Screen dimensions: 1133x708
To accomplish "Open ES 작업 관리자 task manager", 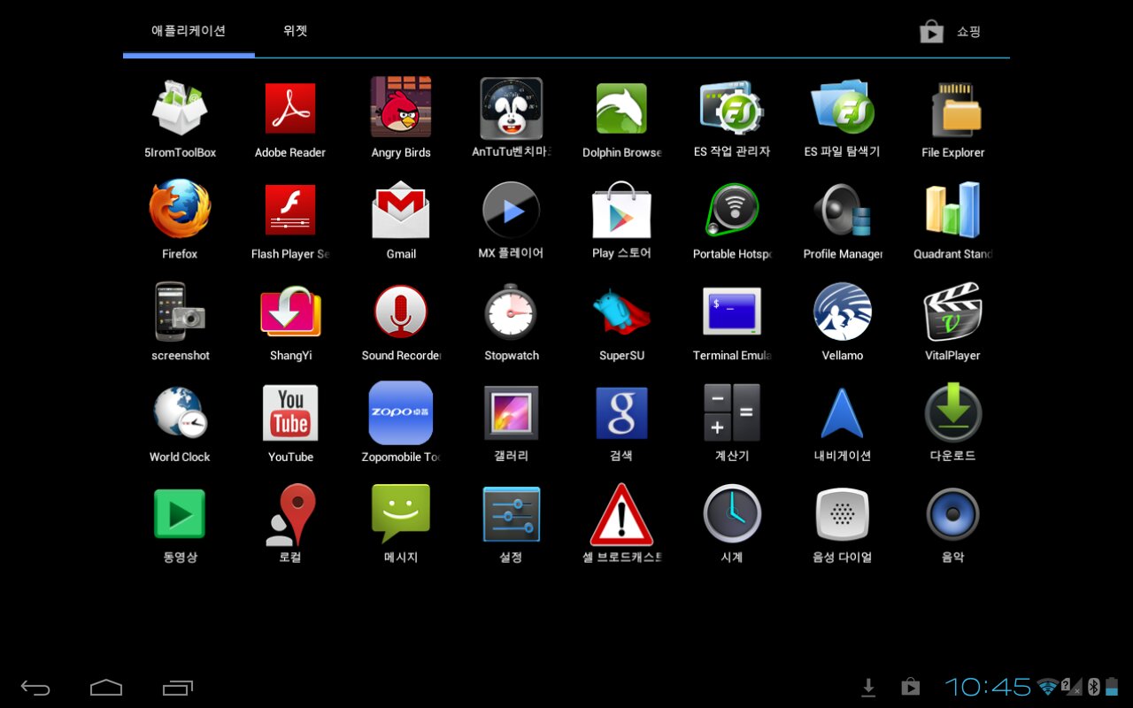I will pyautogui.click(x=732, y=118).
